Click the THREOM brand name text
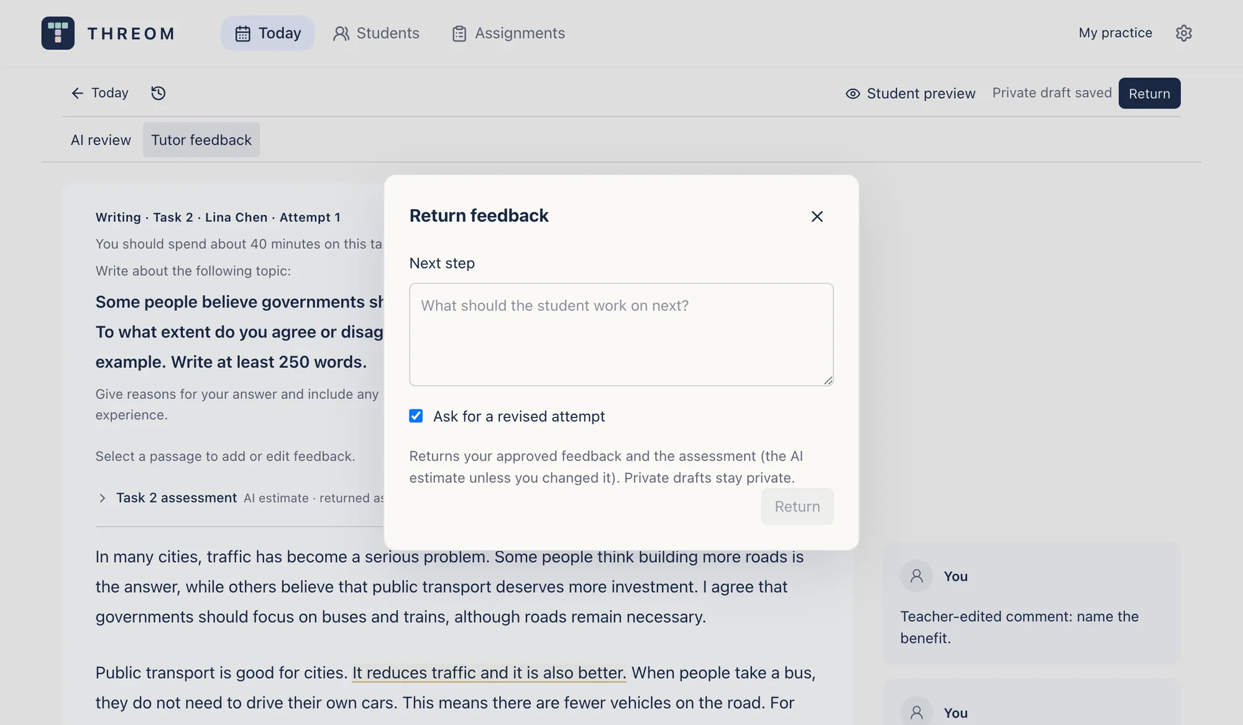 pos(131,33)
